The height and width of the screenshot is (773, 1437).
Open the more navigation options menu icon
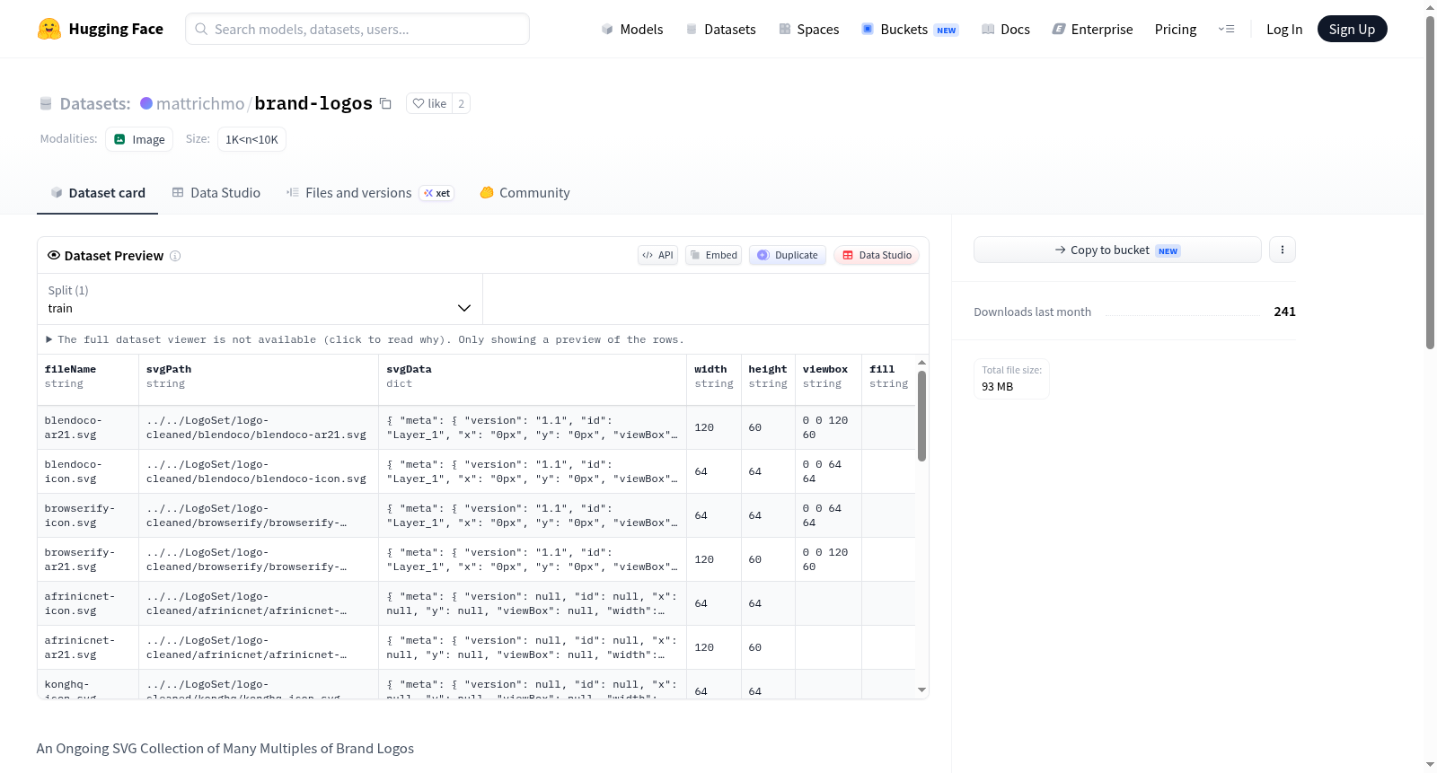1226,29
